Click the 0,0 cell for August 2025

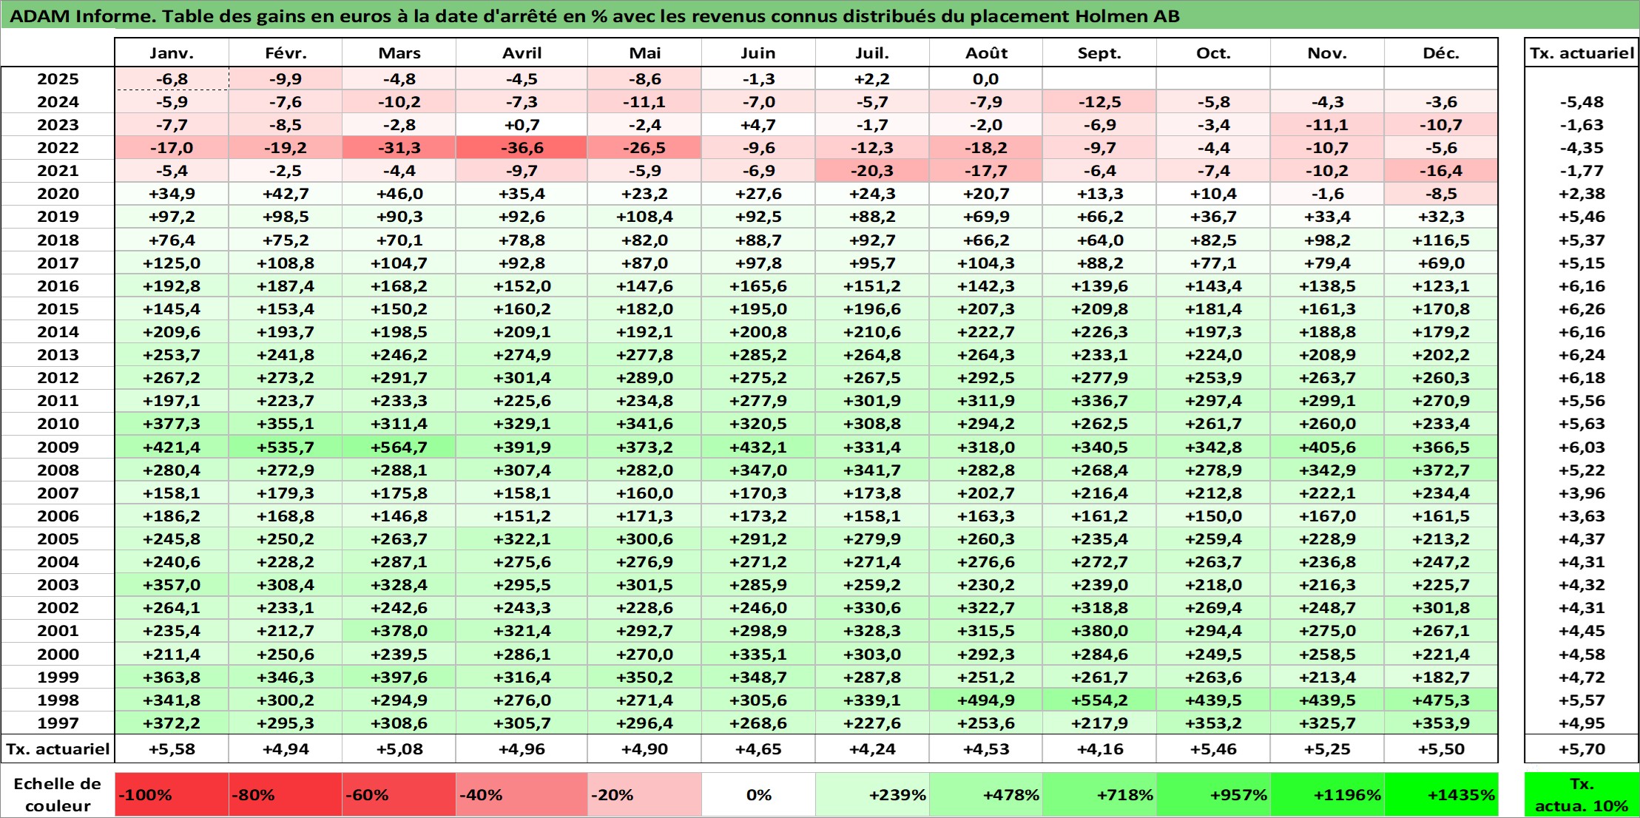(986, 79)
